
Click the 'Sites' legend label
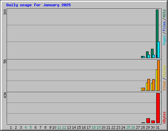tap(164, 86)
